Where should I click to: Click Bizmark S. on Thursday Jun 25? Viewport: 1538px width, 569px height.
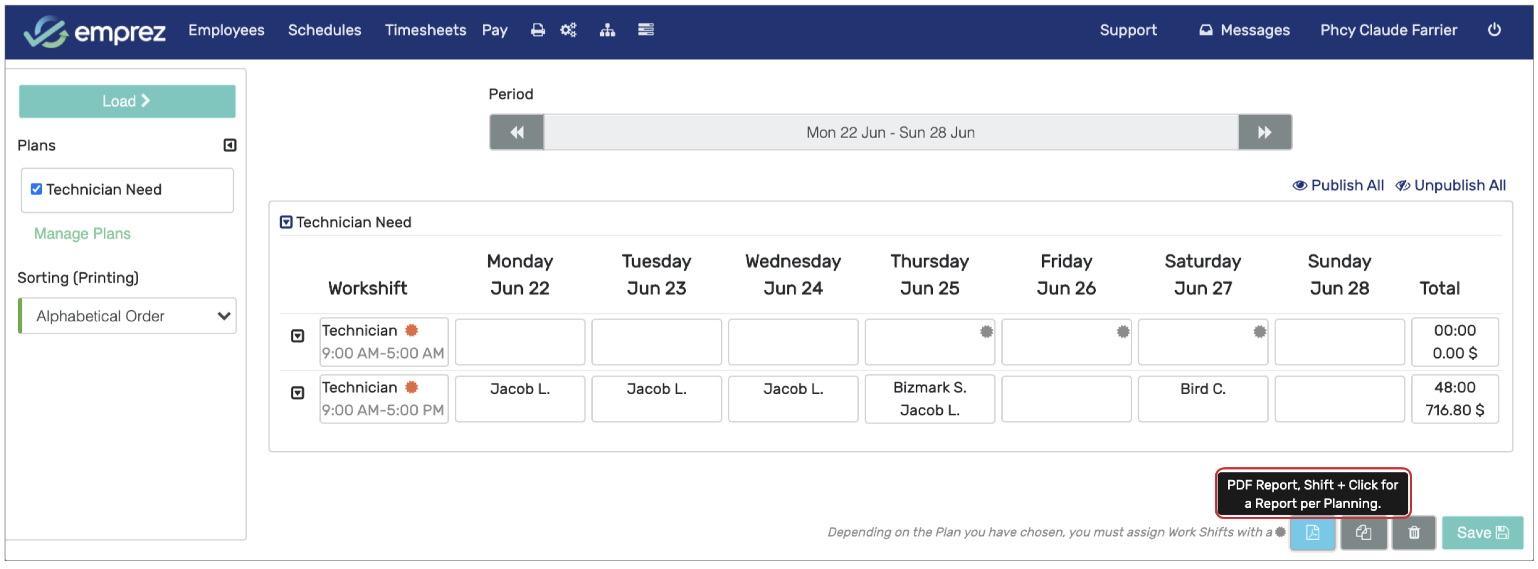pos(930,388)
